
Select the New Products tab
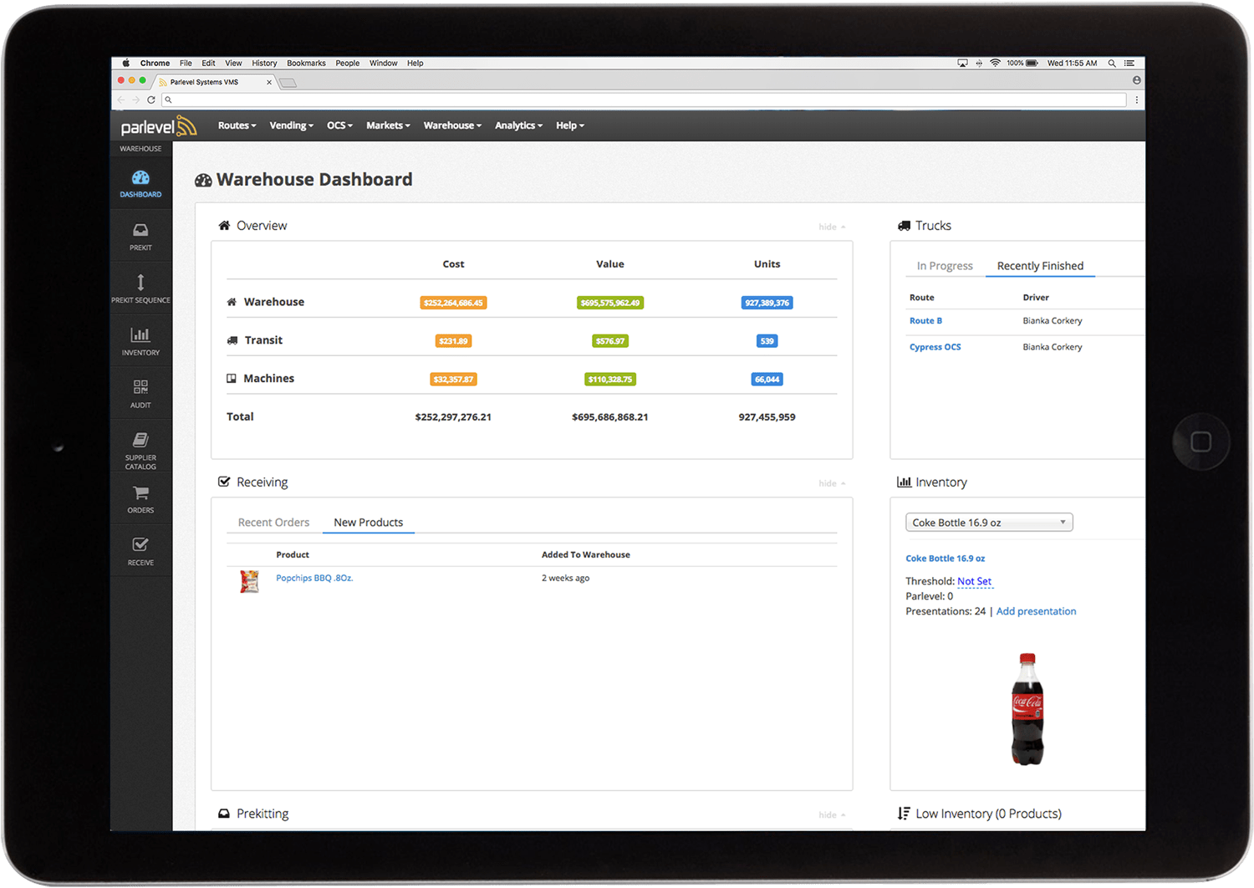(369, 523)
